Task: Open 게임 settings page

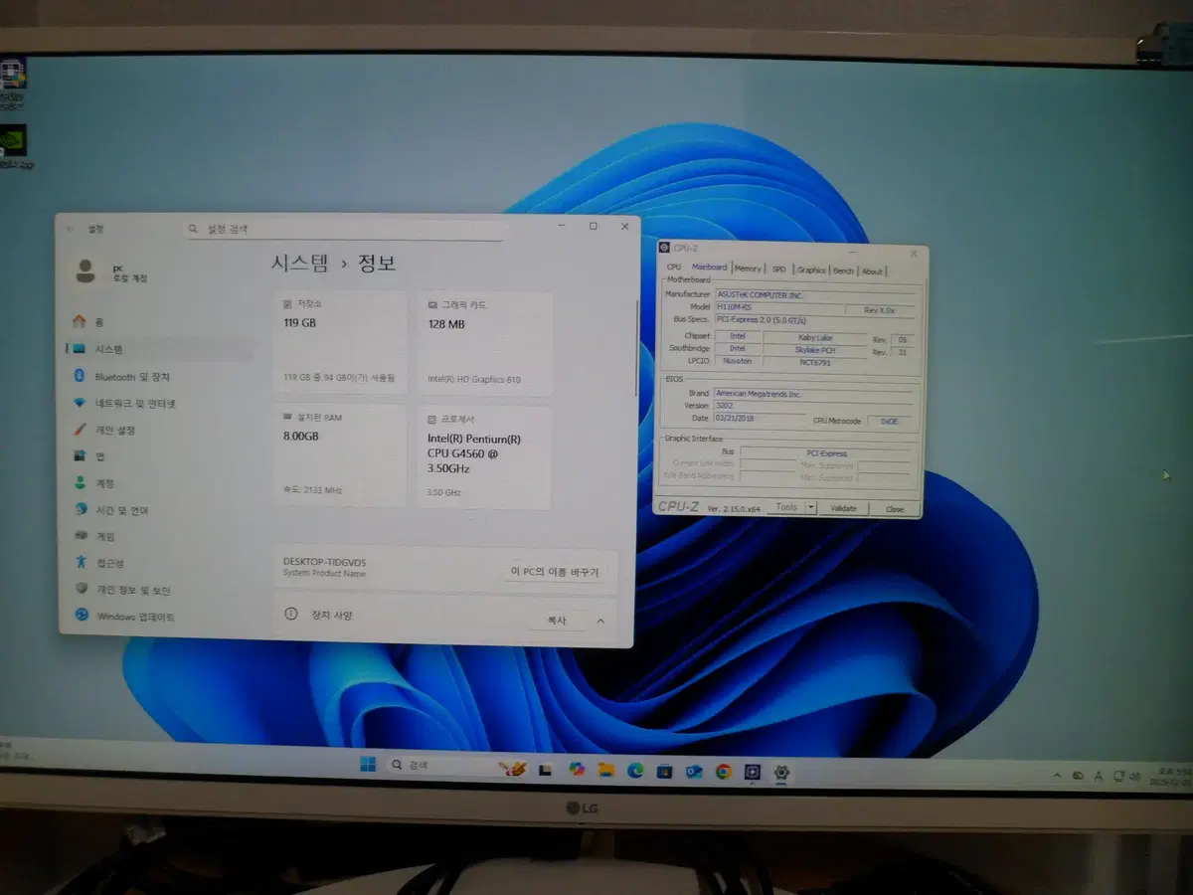Action: pos(157,537)
